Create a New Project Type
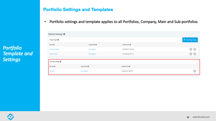Screen dimensions: 216x121 tap(190, 40)
